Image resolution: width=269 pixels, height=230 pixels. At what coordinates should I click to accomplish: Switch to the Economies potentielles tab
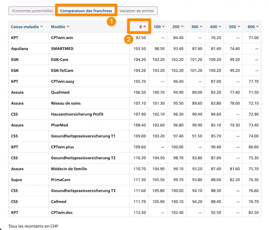(x=33, y=11)
